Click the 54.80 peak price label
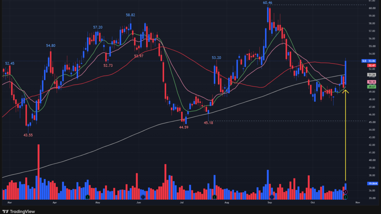Viewport: 381px width, 214px height. [x=51, y=45]
